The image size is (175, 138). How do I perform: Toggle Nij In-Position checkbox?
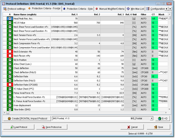(x=10, y=60)
